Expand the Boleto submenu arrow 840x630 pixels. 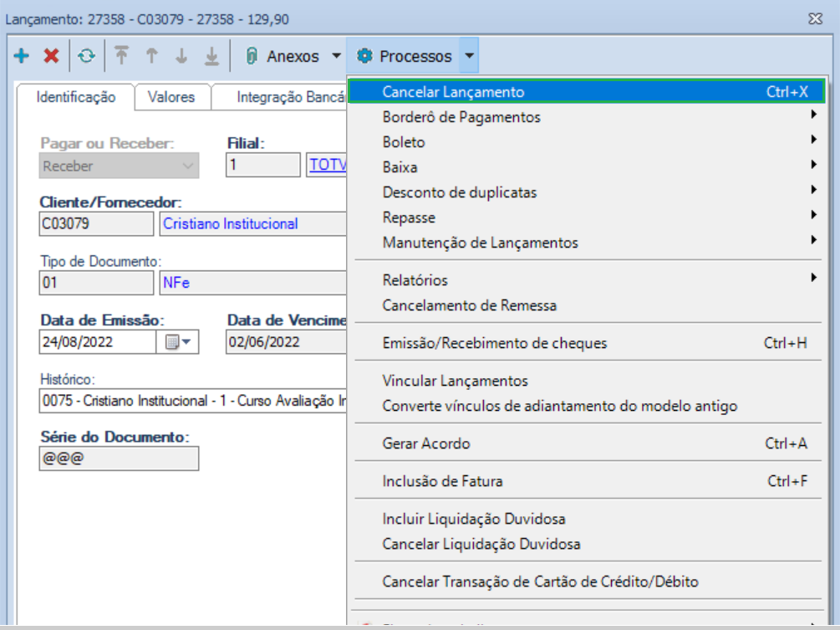pyautogui.click(x=813, y=140)
